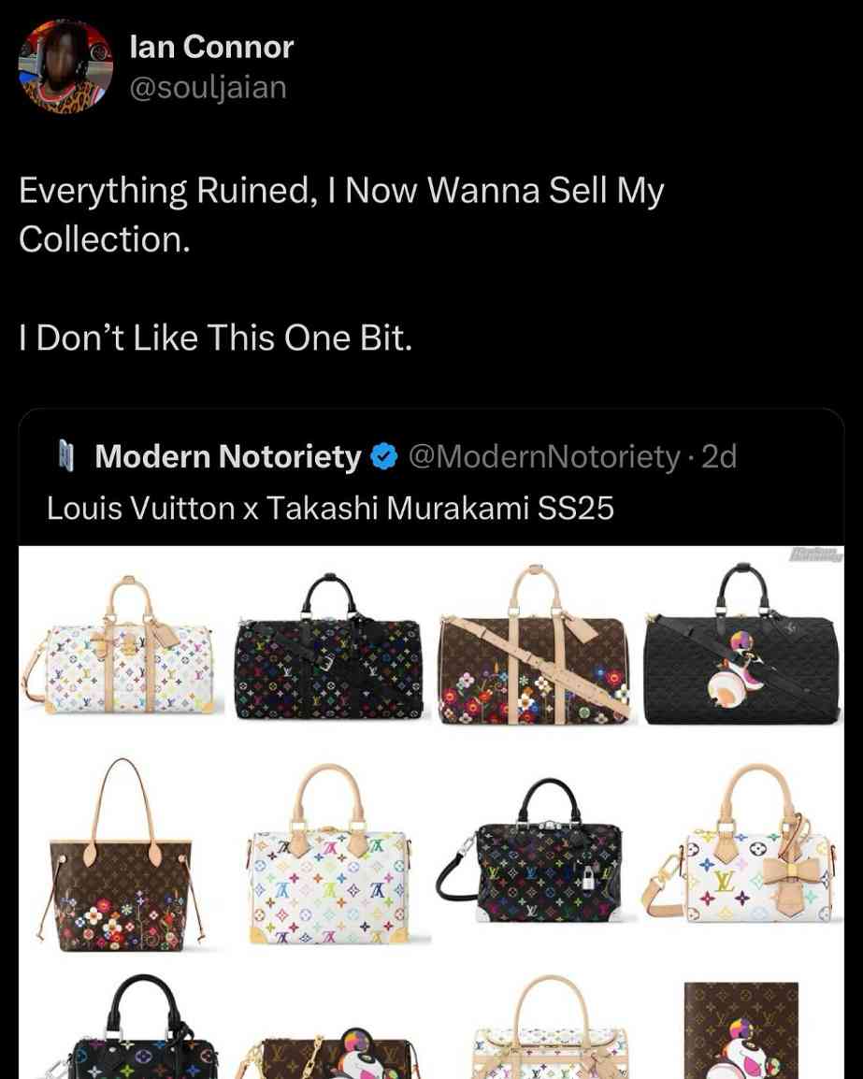
Task: View the brown Neverfull flower tote
Action: 121,855
